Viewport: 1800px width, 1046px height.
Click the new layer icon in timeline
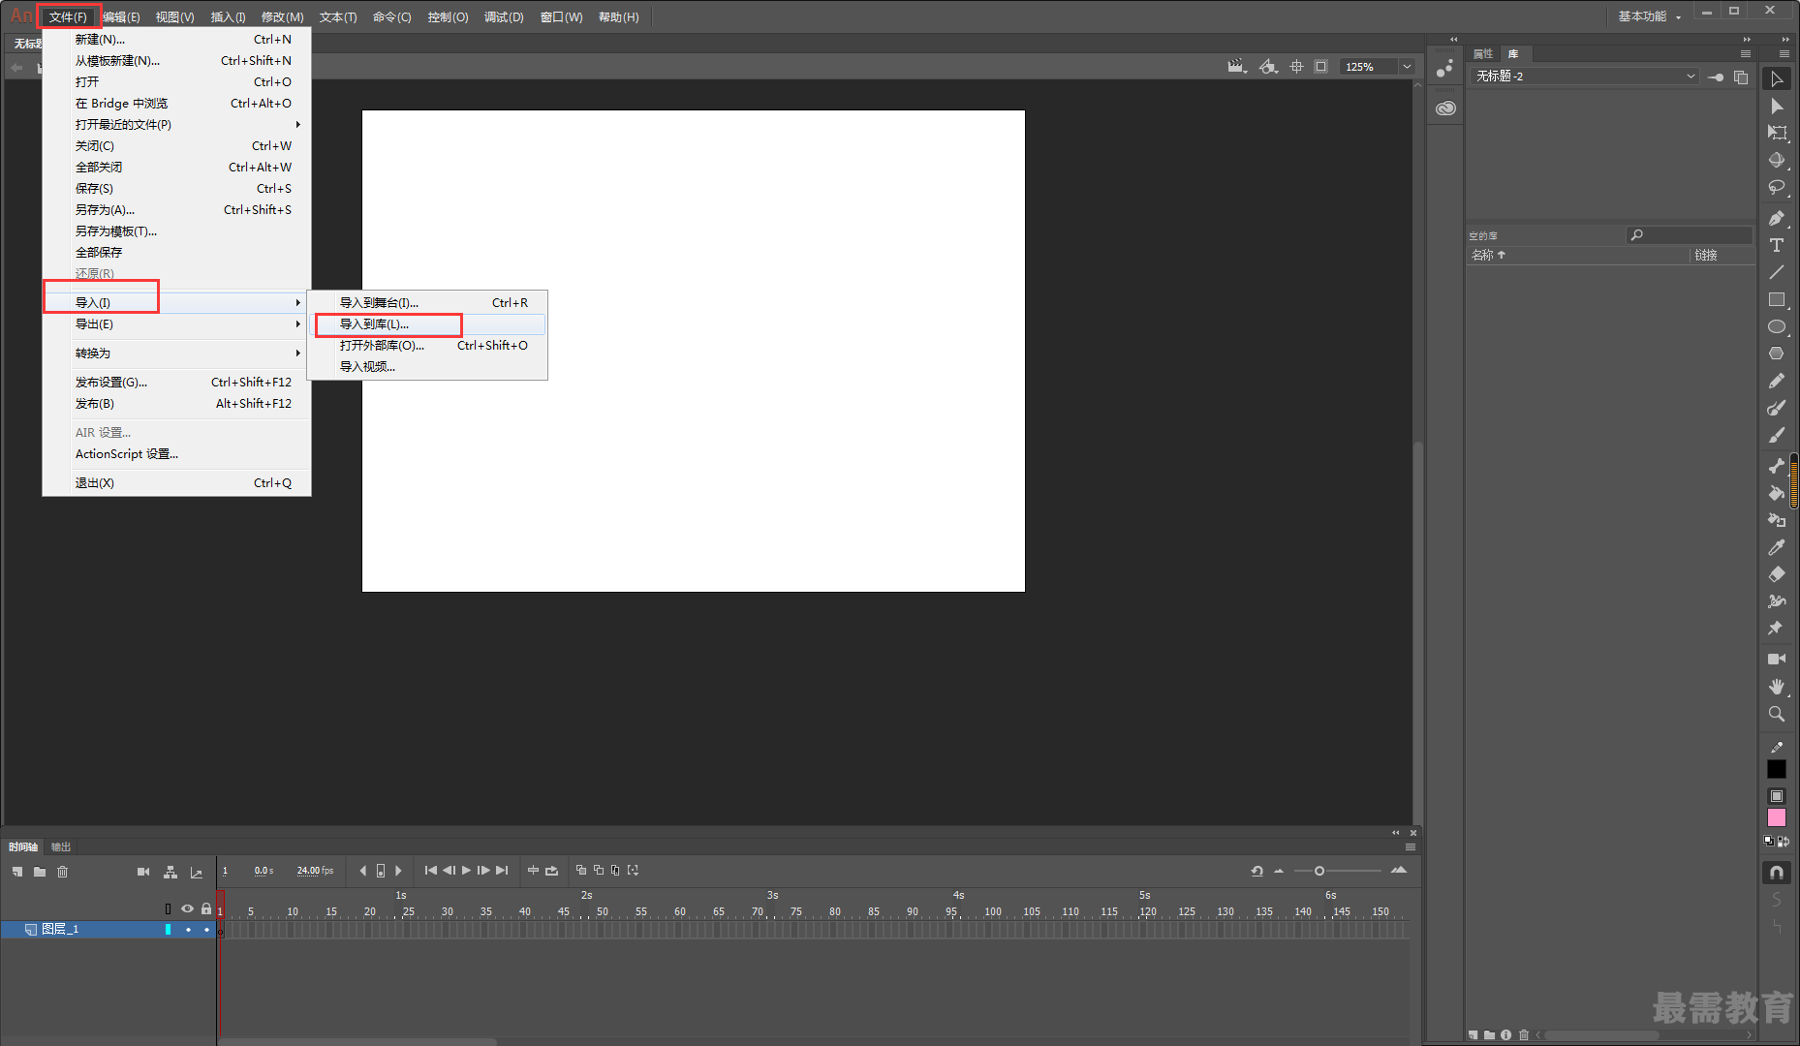(x=17, y=872)
